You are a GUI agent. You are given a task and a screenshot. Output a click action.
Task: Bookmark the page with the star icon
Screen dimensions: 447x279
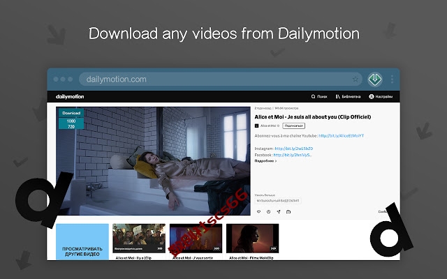[x=356, y=79]
